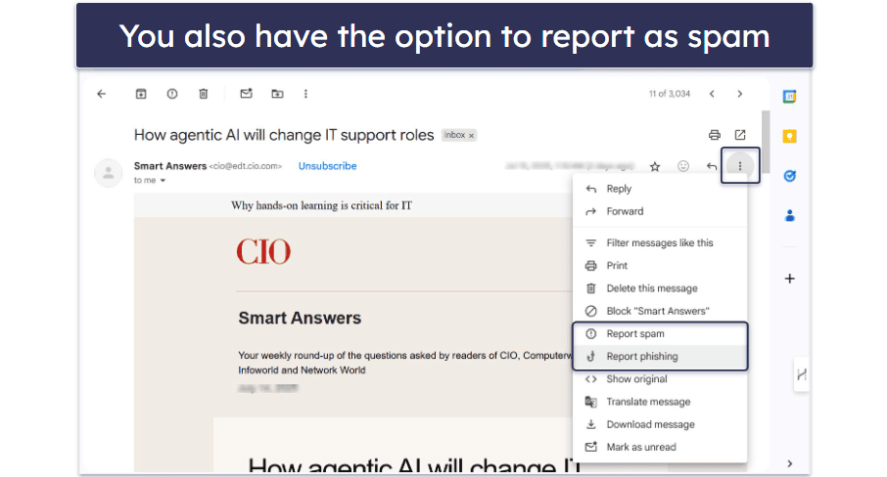Image resolution: width=887 pixels, height=477 pixels.
Task: Open Contacts in the side panel
Action: pyautogui.click(x=790, y=216)
